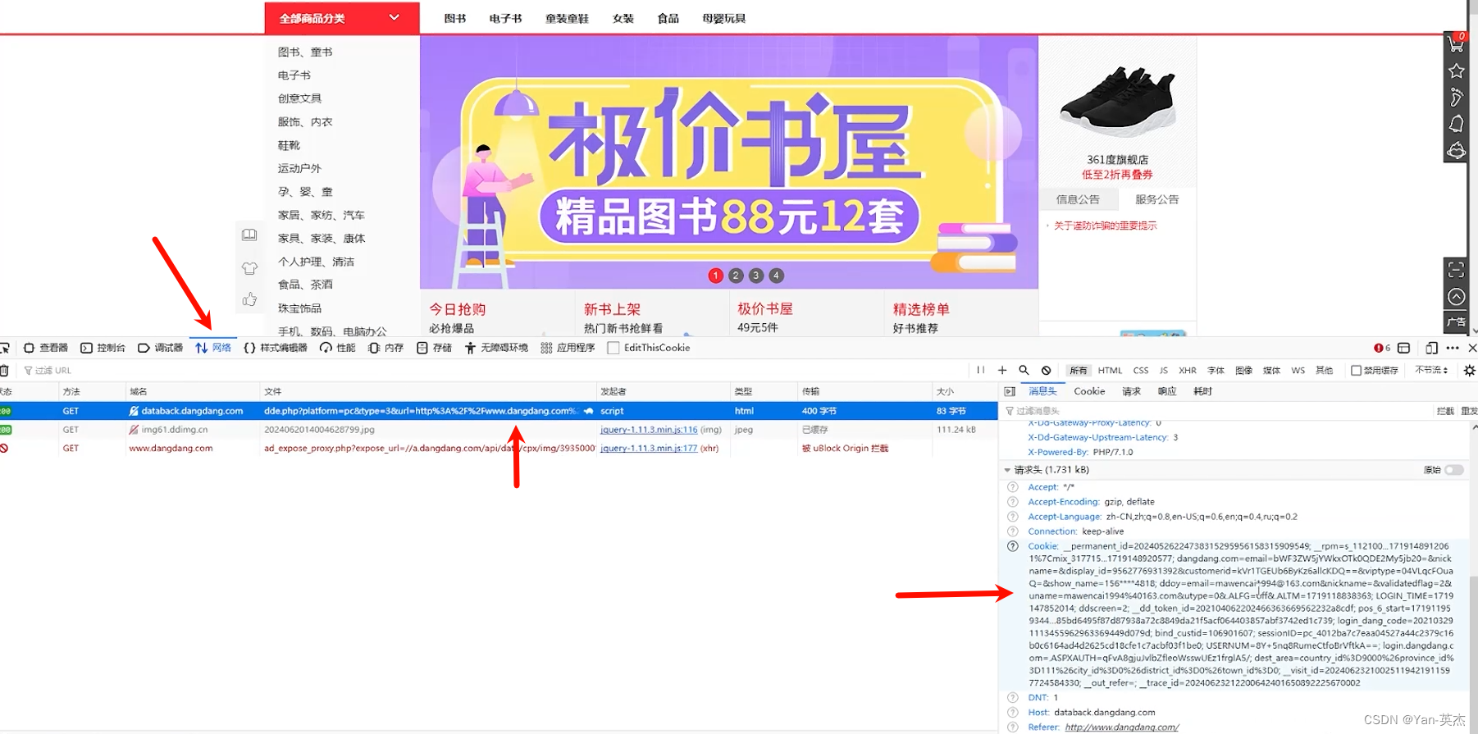Click the red error count badge
The image size is (1478, 734).
click(x=1382, y=348)
